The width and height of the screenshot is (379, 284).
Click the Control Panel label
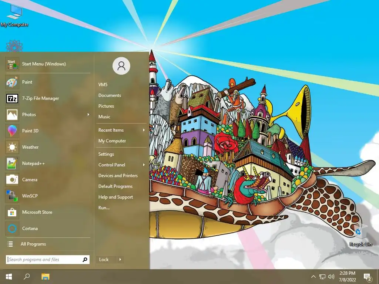pyautogui.click(x=112, y=165)
